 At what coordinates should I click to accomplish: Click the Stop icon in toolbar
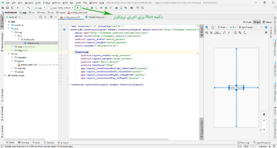pos(111,8)
